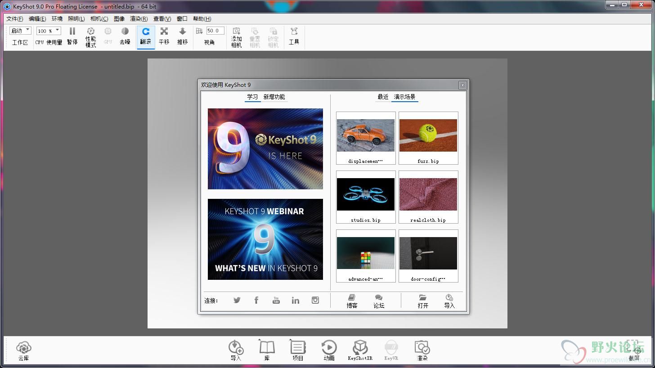
Task: Close the 欢迎使用 KeyShot 9 dialog
Action: click(x=462, y=85)
